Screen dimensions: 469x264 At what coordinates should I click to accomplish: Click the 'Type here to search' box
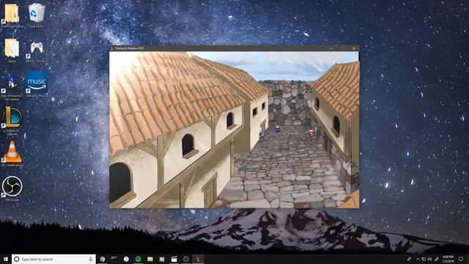53,259
